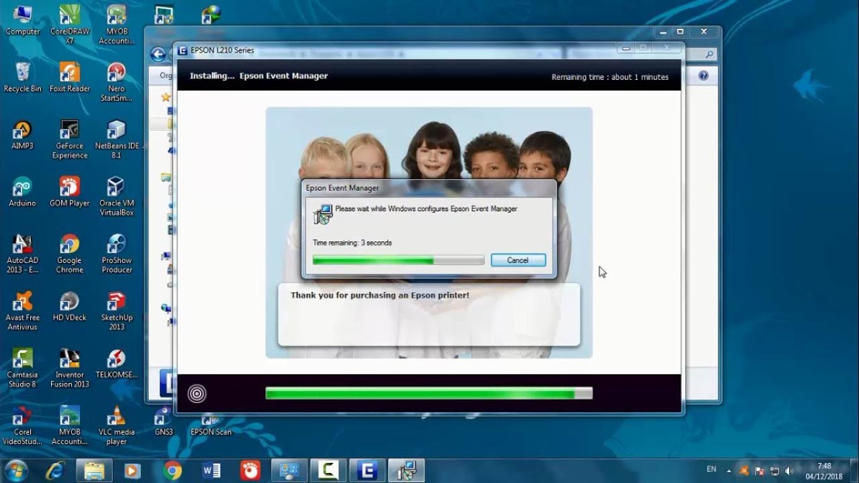Switch to the Windows Installer taskbar button

[x=407, y=470]
